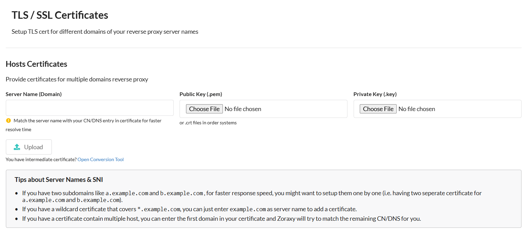The height and width of the screenshot is (233, 526).
Task: Click the "or .crt files in order systems" hint
Action: tap(208, 123)
